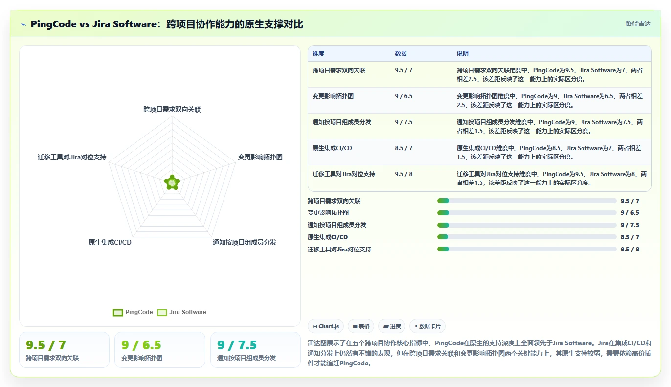Click the page title PingCode vs Jira Software

pyautogui.click(x=167, y=24)
